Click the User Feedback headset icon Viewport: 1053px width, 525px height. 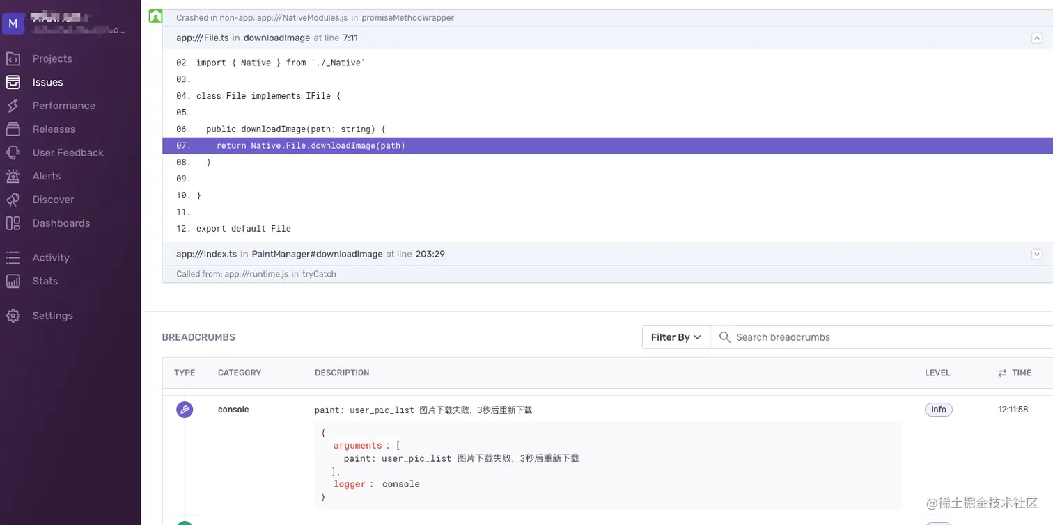[13, 152]
